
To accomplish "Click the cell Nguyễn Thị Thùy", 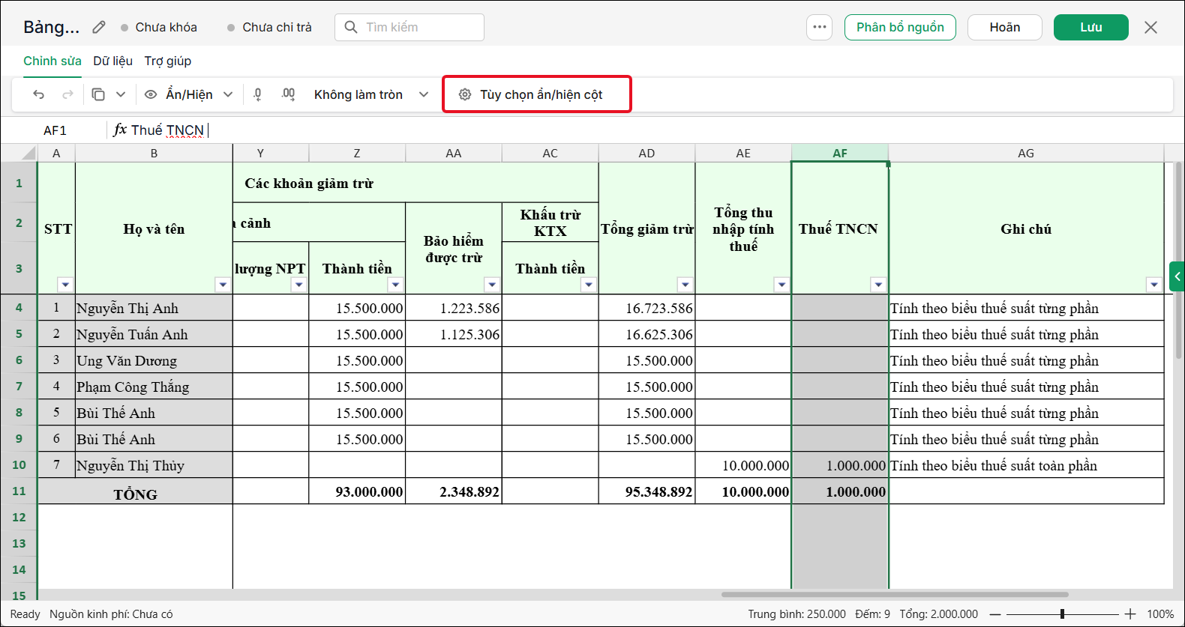I will click(x=154, y=465).
